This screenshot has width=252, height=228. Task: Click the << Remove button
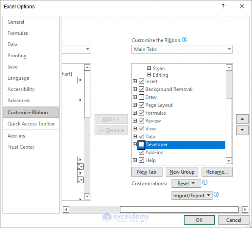tap(111, 130)
